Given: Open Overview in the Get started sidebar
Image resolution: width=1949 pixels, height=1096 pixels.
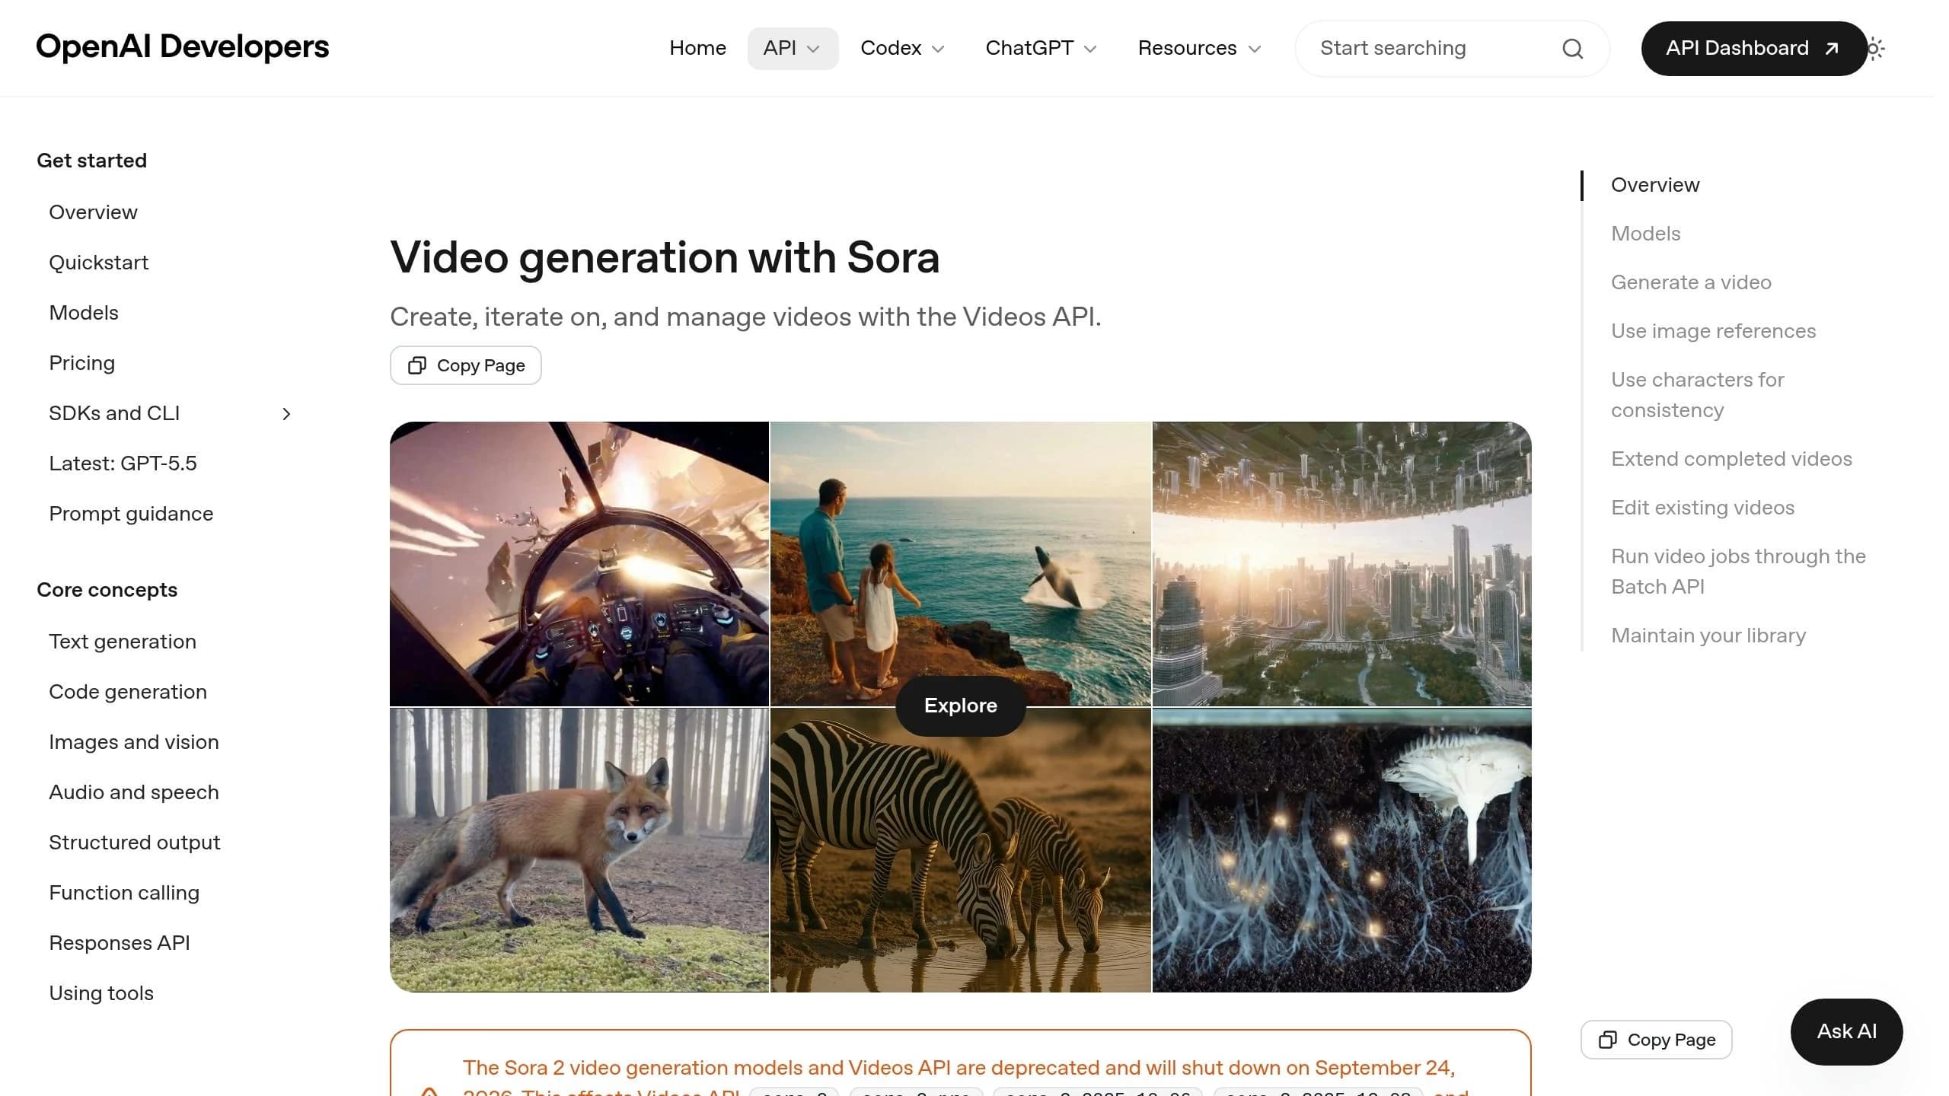Looking at the screenshot, I should tap(93, 212).
